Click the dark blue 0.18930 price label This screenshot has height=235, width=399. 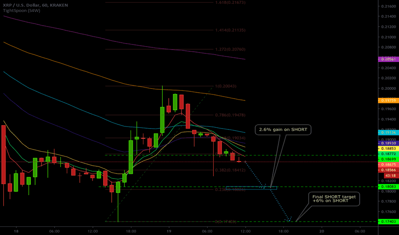(x=389, y=143)
